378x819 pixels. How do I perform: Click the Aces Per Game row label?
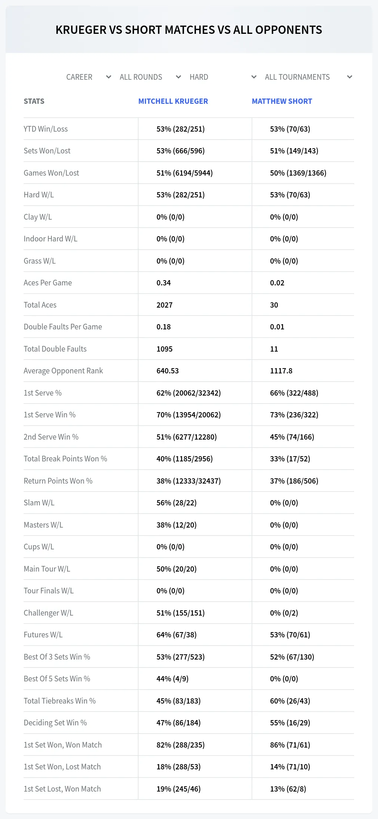point(48,283)
